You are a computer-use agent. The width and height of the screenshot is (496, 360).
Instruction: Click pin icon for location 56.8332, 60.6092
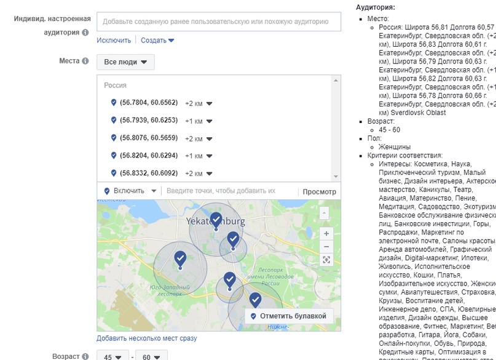click(x=114, y=173)
